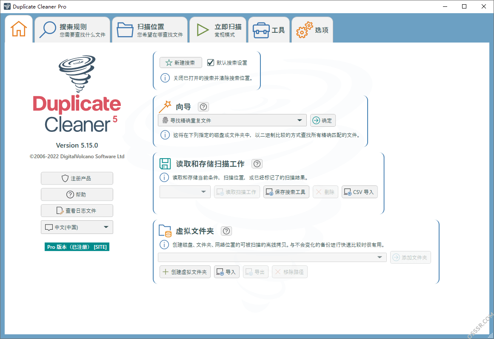The width and height of the screenshot is (494, 339).
Task: Click info icon beside wizard description
Action: [165, 135]
